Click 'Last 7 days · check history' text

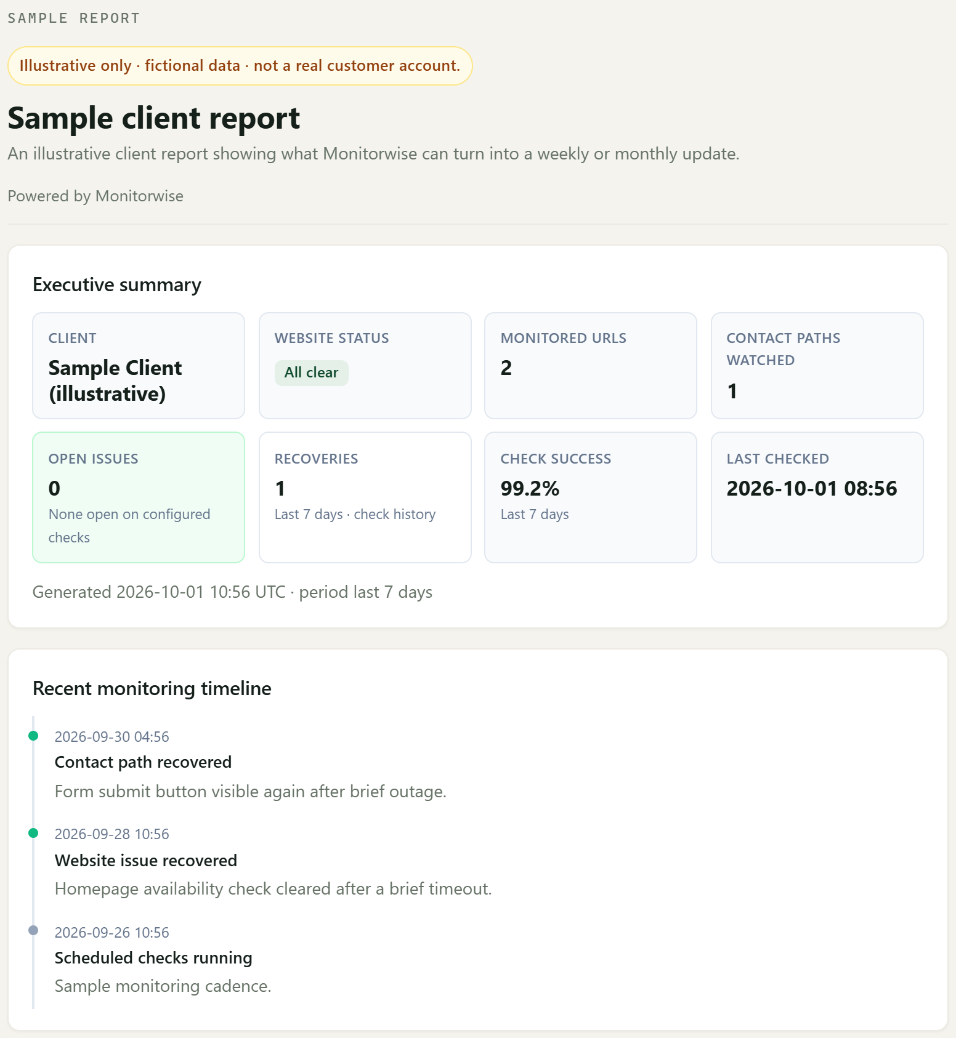click(355, 514)
